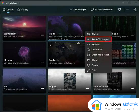This screenshot has width=139, height=112.
Task: Open the toolbar more options ellipsis
Action: point(128,10)
